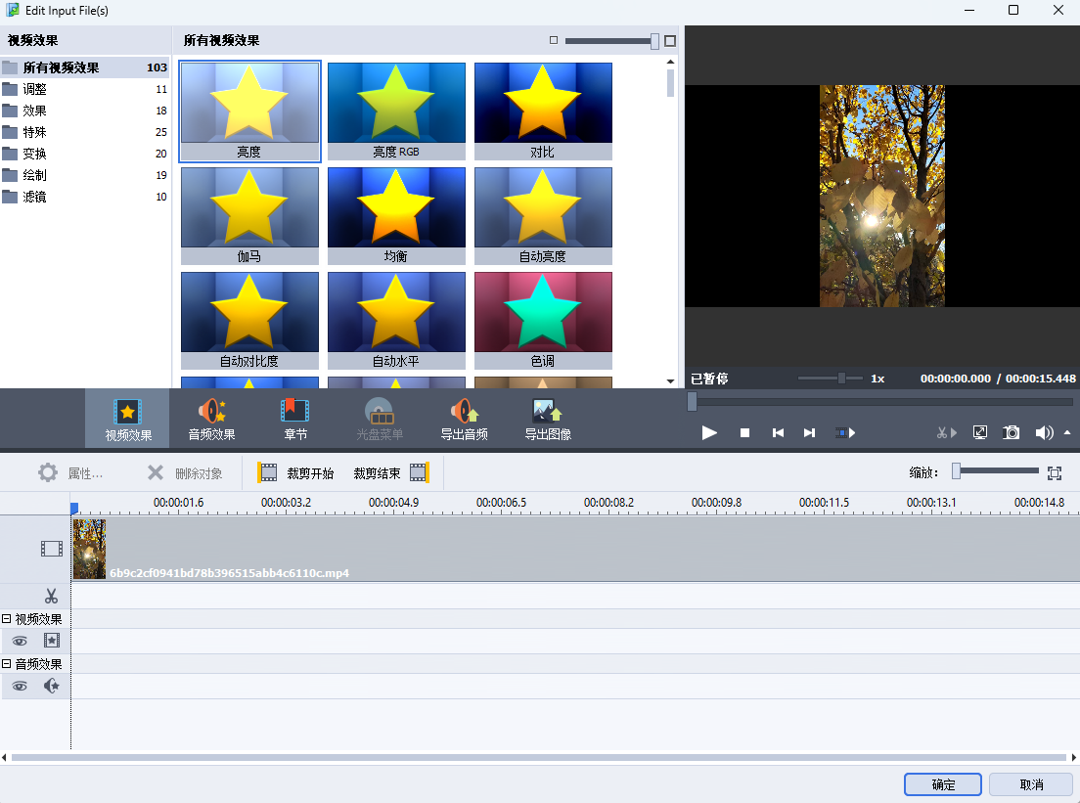Click the Play button in preview controls

pyautogui.click(x=710, y=432)
